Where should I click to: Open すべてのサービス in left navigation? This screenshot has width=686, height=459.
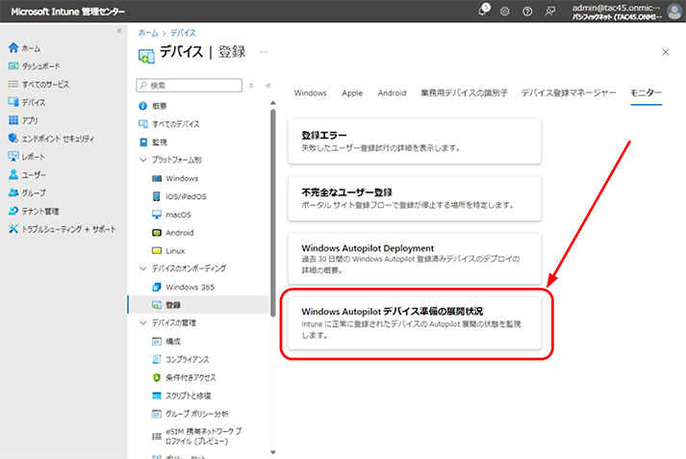tap(38, 85)
